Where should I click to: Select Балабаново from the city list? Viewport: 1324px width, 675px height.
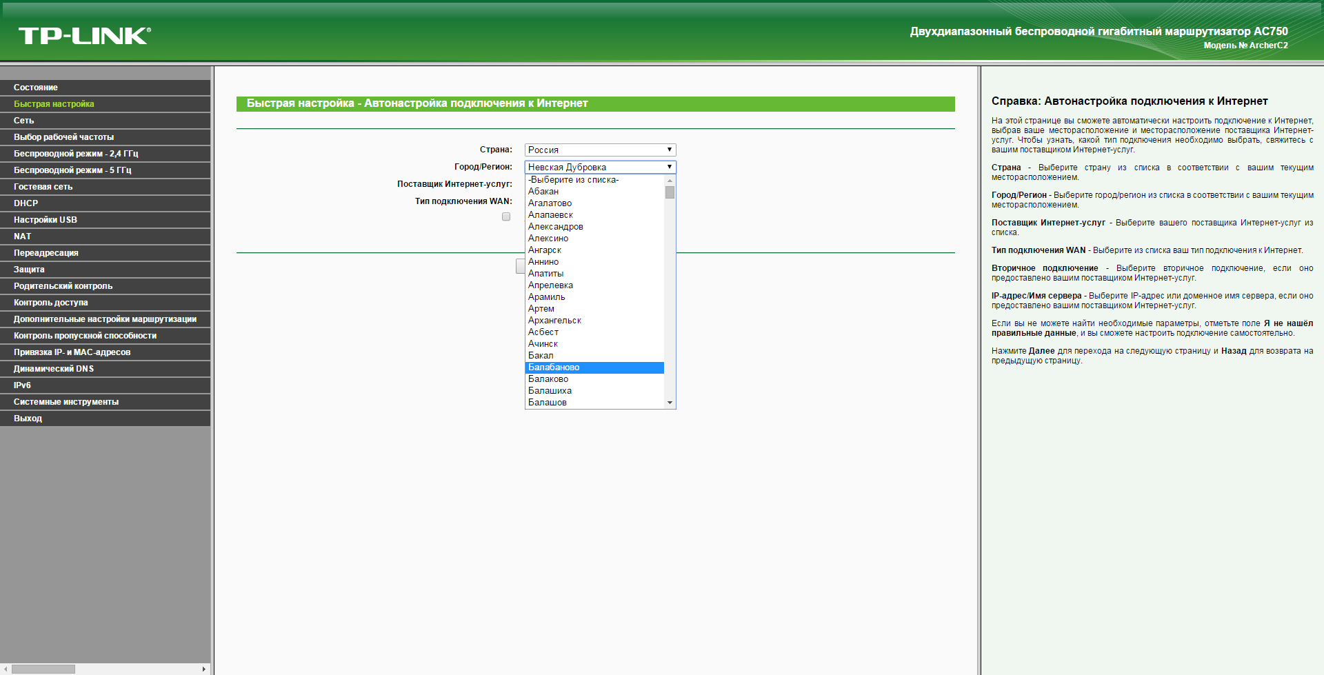point(554,367)
